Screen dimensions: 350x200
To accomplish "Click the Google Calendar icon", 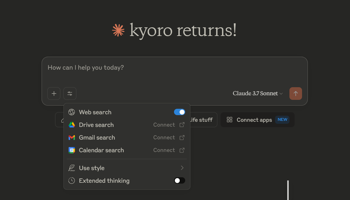I will [71, 150].
